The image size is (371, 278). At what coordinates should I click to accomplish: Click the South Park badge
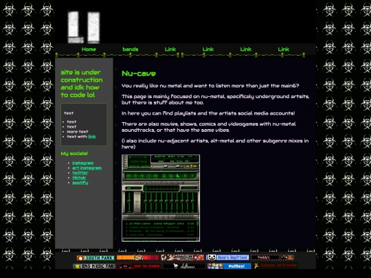tap(95, 257)
